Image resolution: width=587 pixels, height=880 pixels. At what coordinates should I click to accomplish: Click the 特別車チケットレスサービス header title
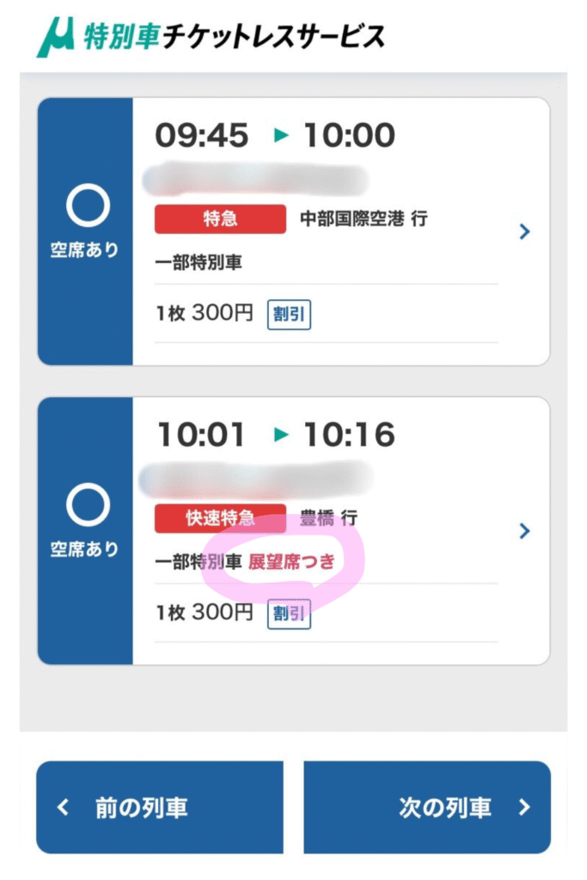point(234,37)
